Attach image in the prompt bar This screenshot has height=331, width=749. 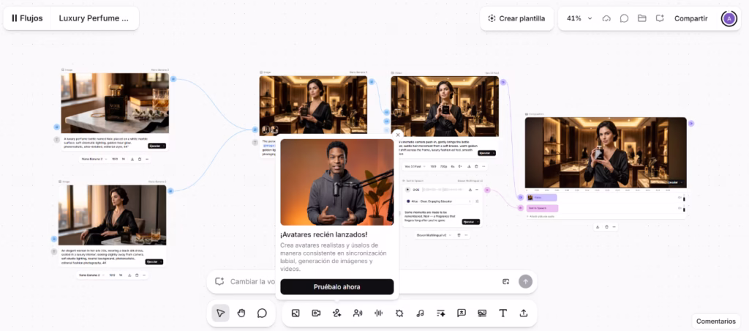(506, 282)
